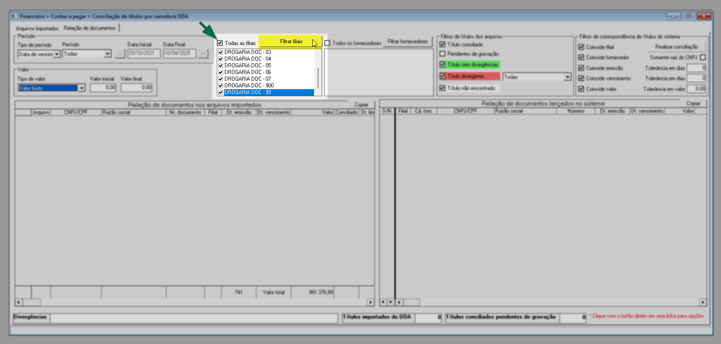Click the application icon in title bar

tap(15, 16)
